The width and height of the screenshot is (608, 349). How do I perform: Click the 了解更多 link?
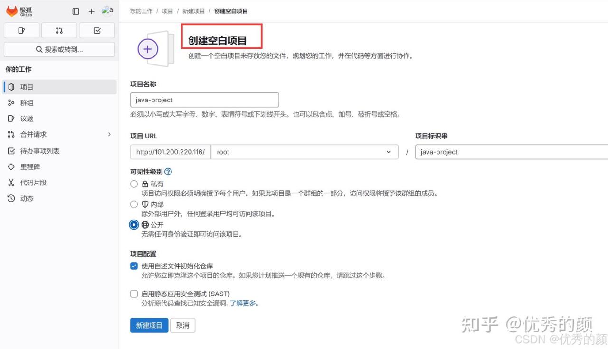coord(244,303)
